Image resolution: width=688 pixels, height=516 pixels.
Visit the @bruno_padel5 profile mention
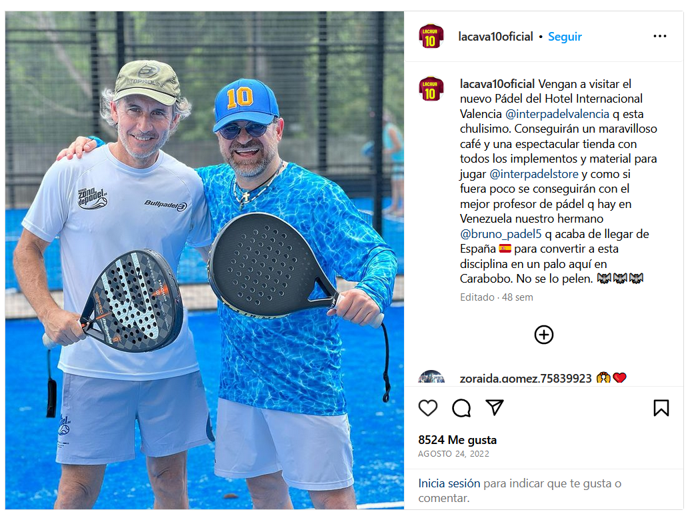501,234
